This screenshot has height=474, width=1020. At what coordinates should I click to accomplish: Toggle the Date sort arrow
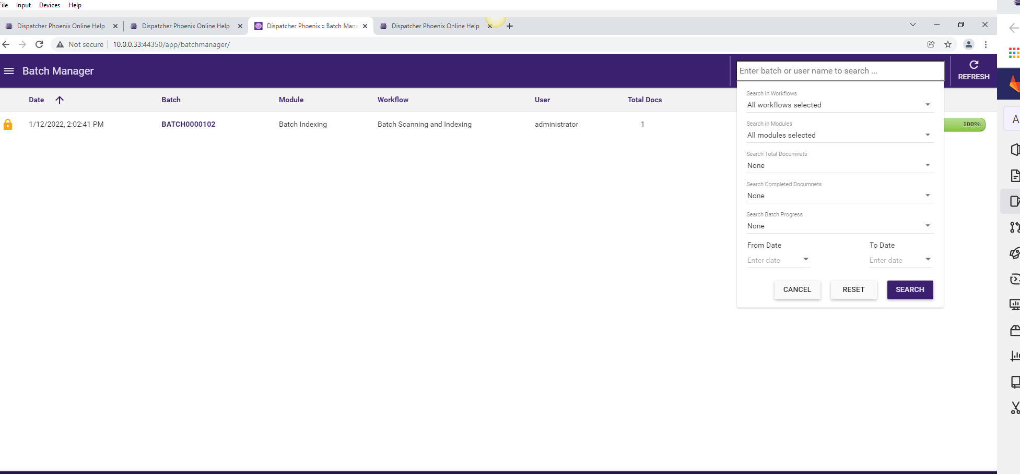coord(60,100)
